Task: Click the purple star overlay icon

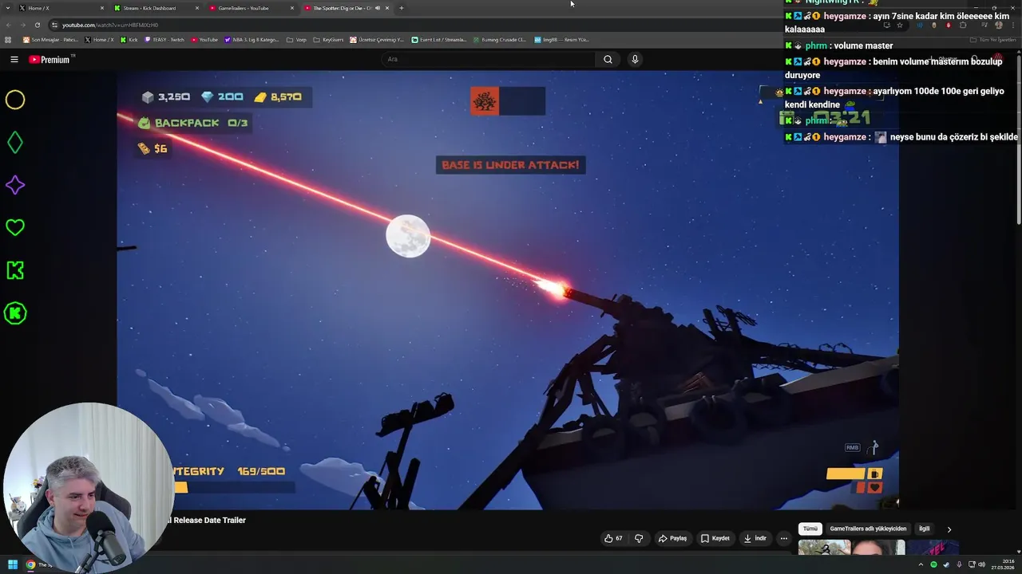Action: click(x=15, y=185)
